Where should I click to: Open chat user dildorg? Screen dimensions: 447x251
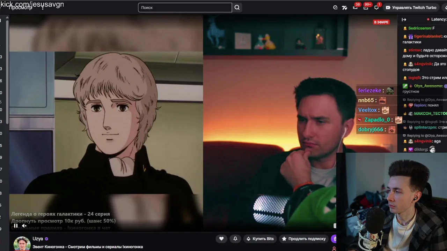point(421,150)
